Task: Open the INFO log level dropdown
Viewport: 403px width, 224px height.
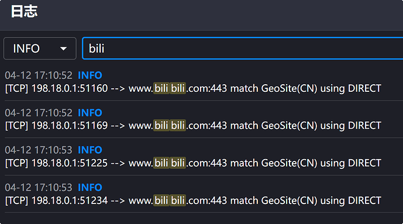Action: (x=40, y=49)
